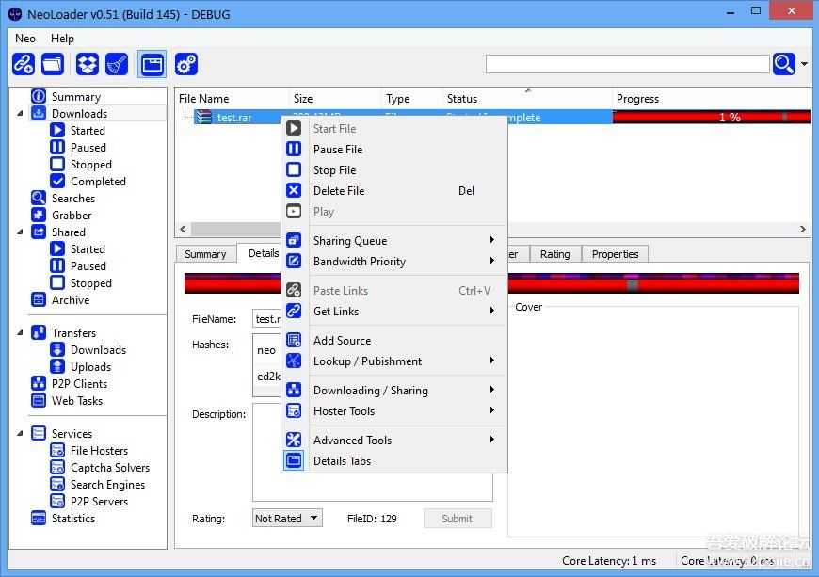Open the gears settings toolbar icon
The height and width of the screenshot is (577, 819).
[185, 64]
